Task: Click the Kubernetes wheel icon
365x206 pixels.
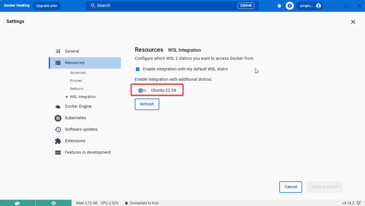Action: pos(58,118)
